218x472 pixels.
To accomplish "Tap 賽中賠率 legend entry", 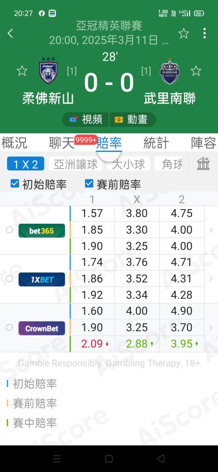I will (32, 423).
